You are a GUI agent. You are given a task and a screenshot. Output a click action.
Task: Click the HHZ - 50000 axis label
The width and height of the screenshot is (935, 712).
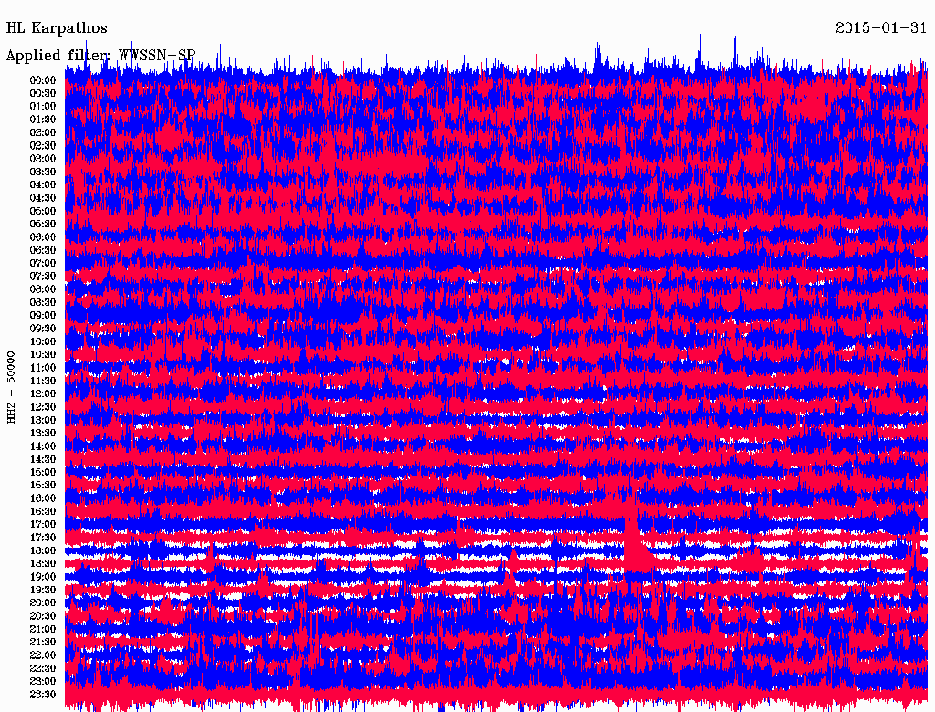click(12, 386)
